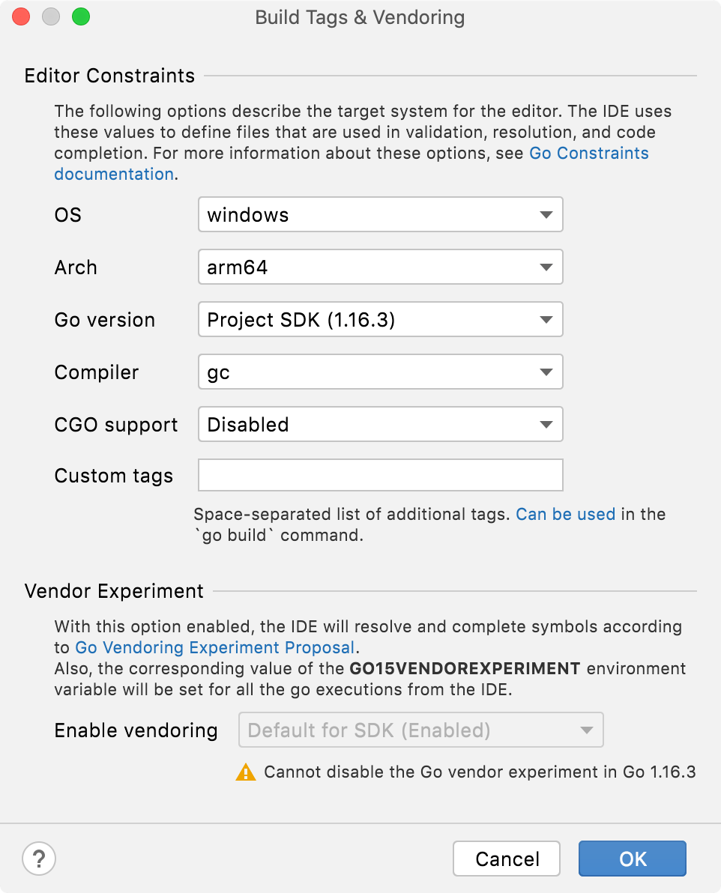Open Go Constraints documentation link

coord(589,153)
